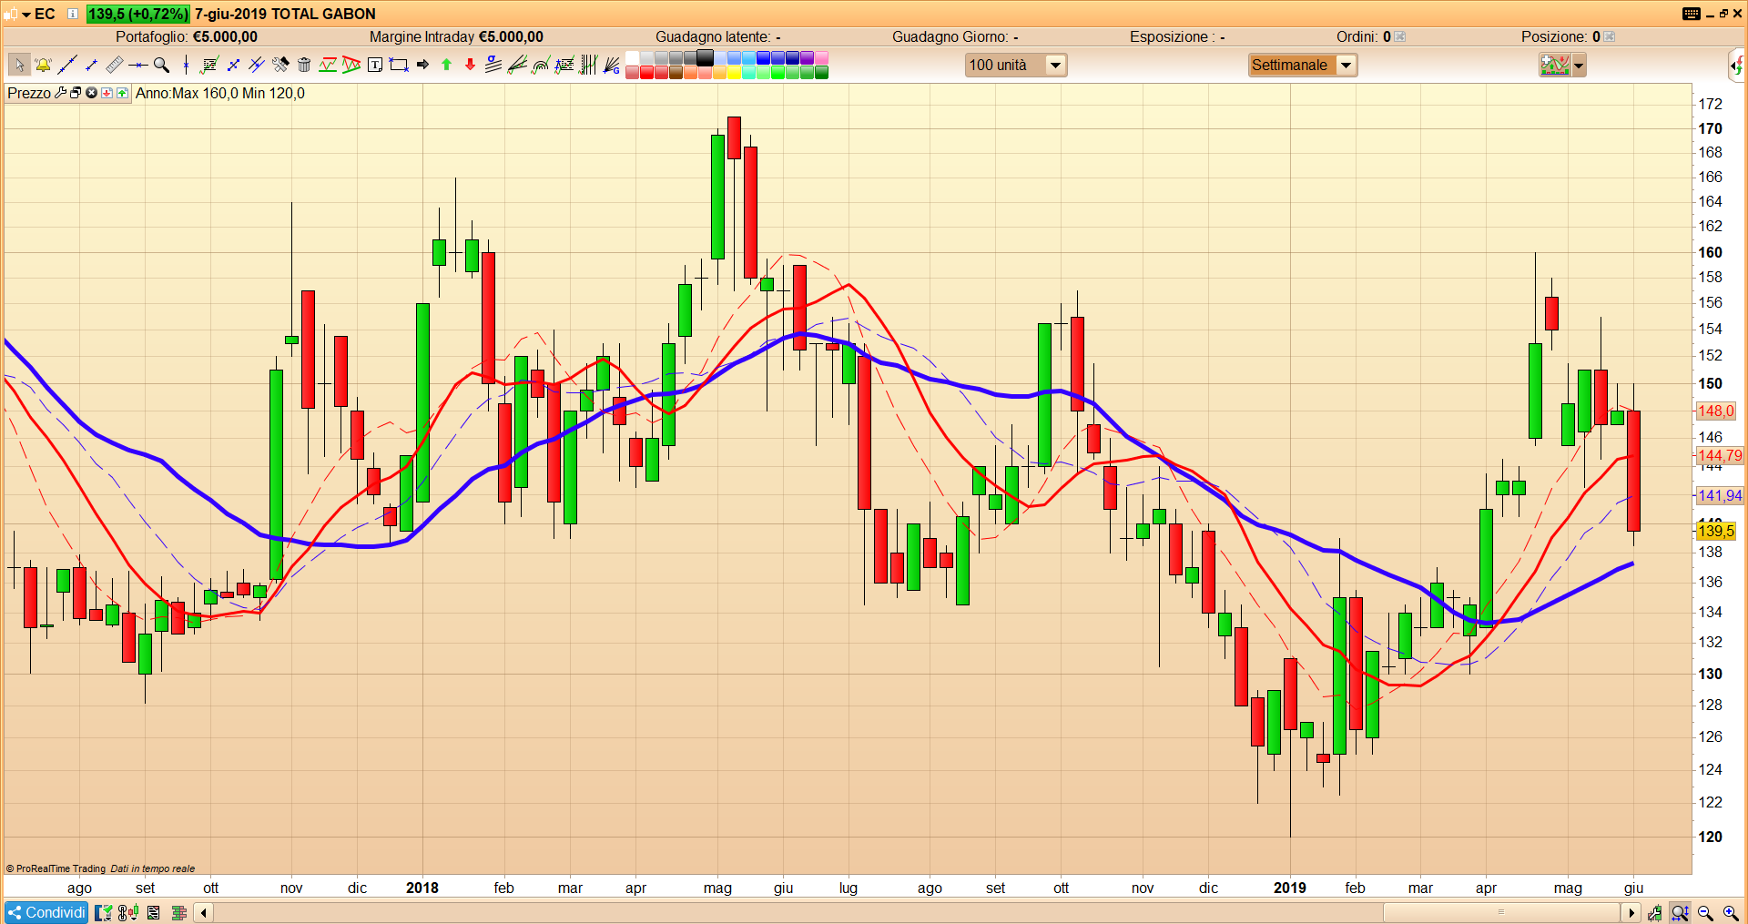The image size is (1748, 924).
Task: Move Prezzo panel down with red arrow
Action: point(107,93)
